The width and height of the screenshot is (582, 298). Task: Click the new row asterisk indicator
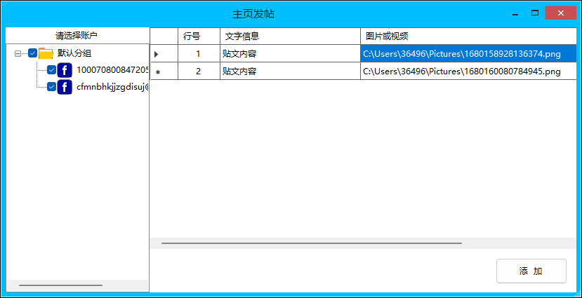coord(157,72)
